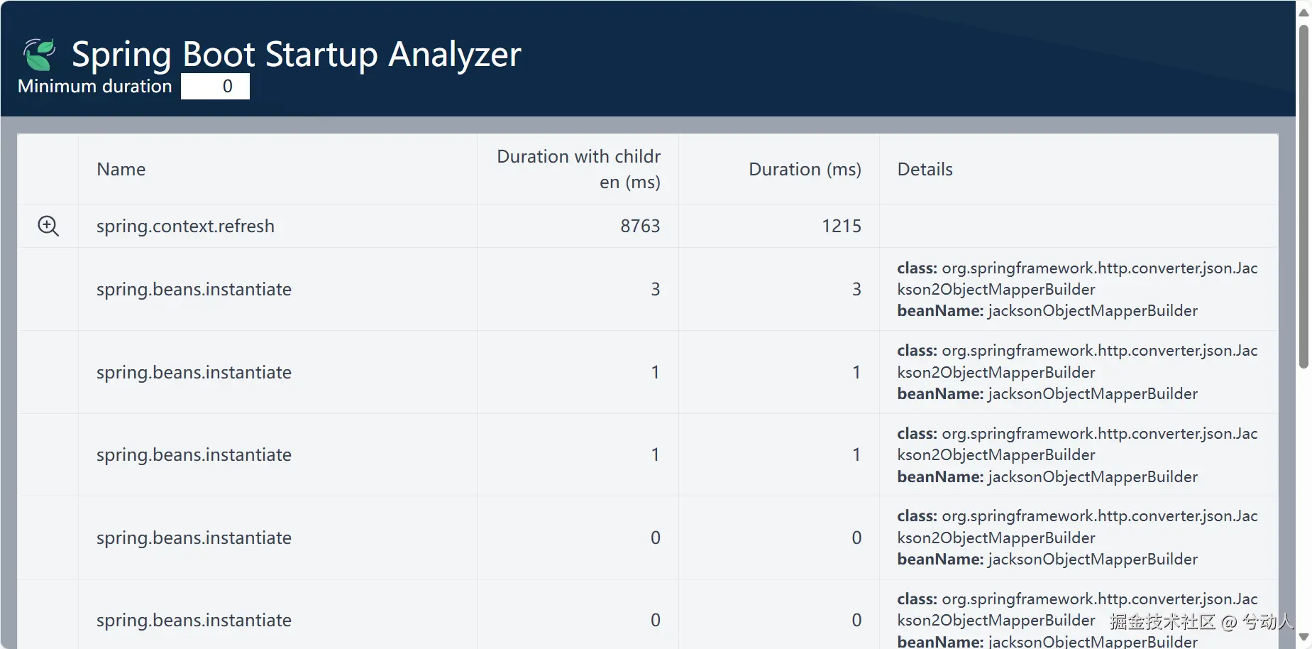1312x649 pixels.
Task: Click the Minimum duration label
Action: (95, 87)
